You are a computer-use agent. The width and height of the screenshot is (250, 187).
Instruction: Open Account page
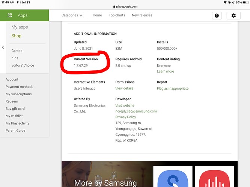pos(12,79)
